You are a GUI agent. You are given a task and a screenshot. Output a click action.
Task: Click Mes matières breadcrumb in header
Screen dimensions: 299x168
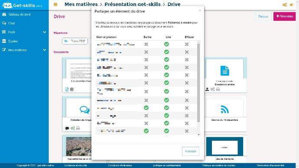click(x=81, y=4)
